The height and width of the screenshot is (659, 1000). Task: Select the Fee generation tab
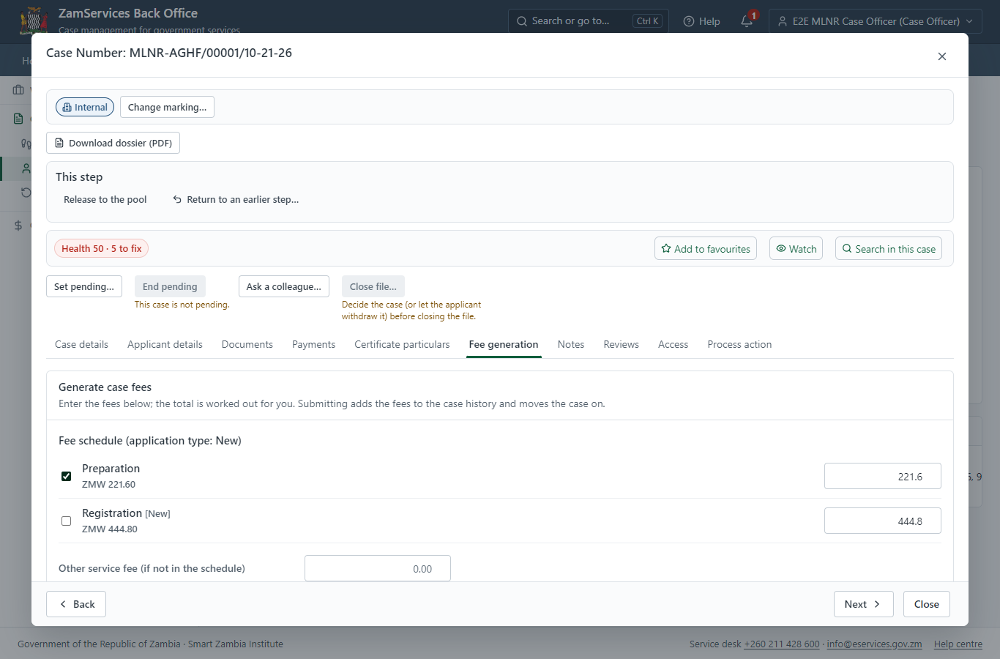tap(504, 344)
